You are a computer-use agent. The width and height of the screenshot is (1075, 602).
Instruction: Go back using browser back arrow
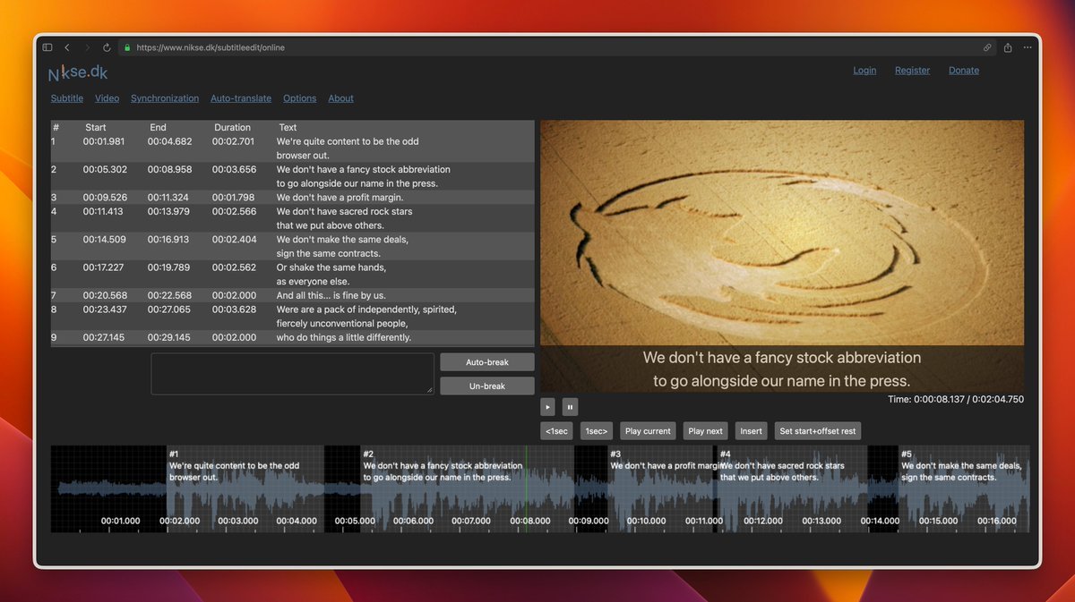point(67,47)
